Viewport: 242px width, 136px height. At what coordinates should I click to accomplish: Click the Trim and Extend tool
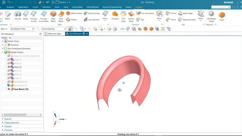[x=145, y=13]
